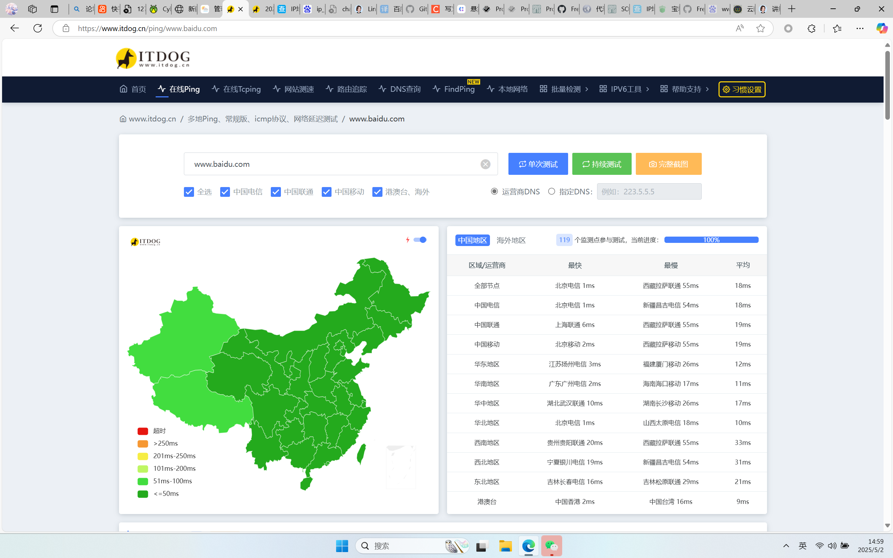This screenshot has width=893, height=558.
Task: Click the ITDOG logo in header
Action: pyautogui.click(x=152, y=58)
